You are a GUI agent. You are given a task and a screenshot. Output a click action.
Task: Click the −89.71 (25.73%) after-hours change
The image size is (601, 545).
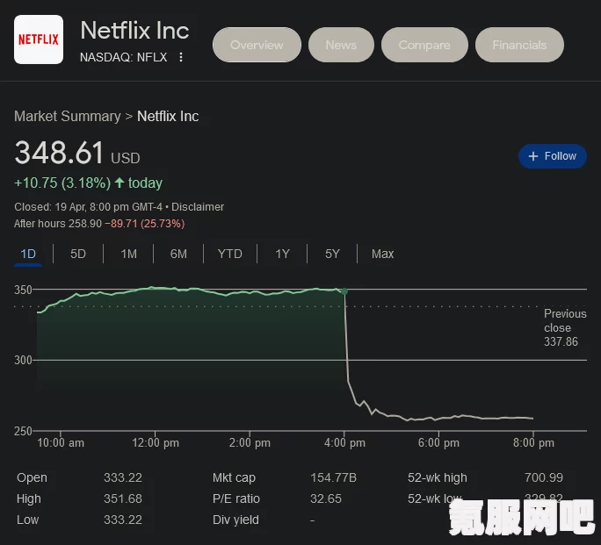144,224
